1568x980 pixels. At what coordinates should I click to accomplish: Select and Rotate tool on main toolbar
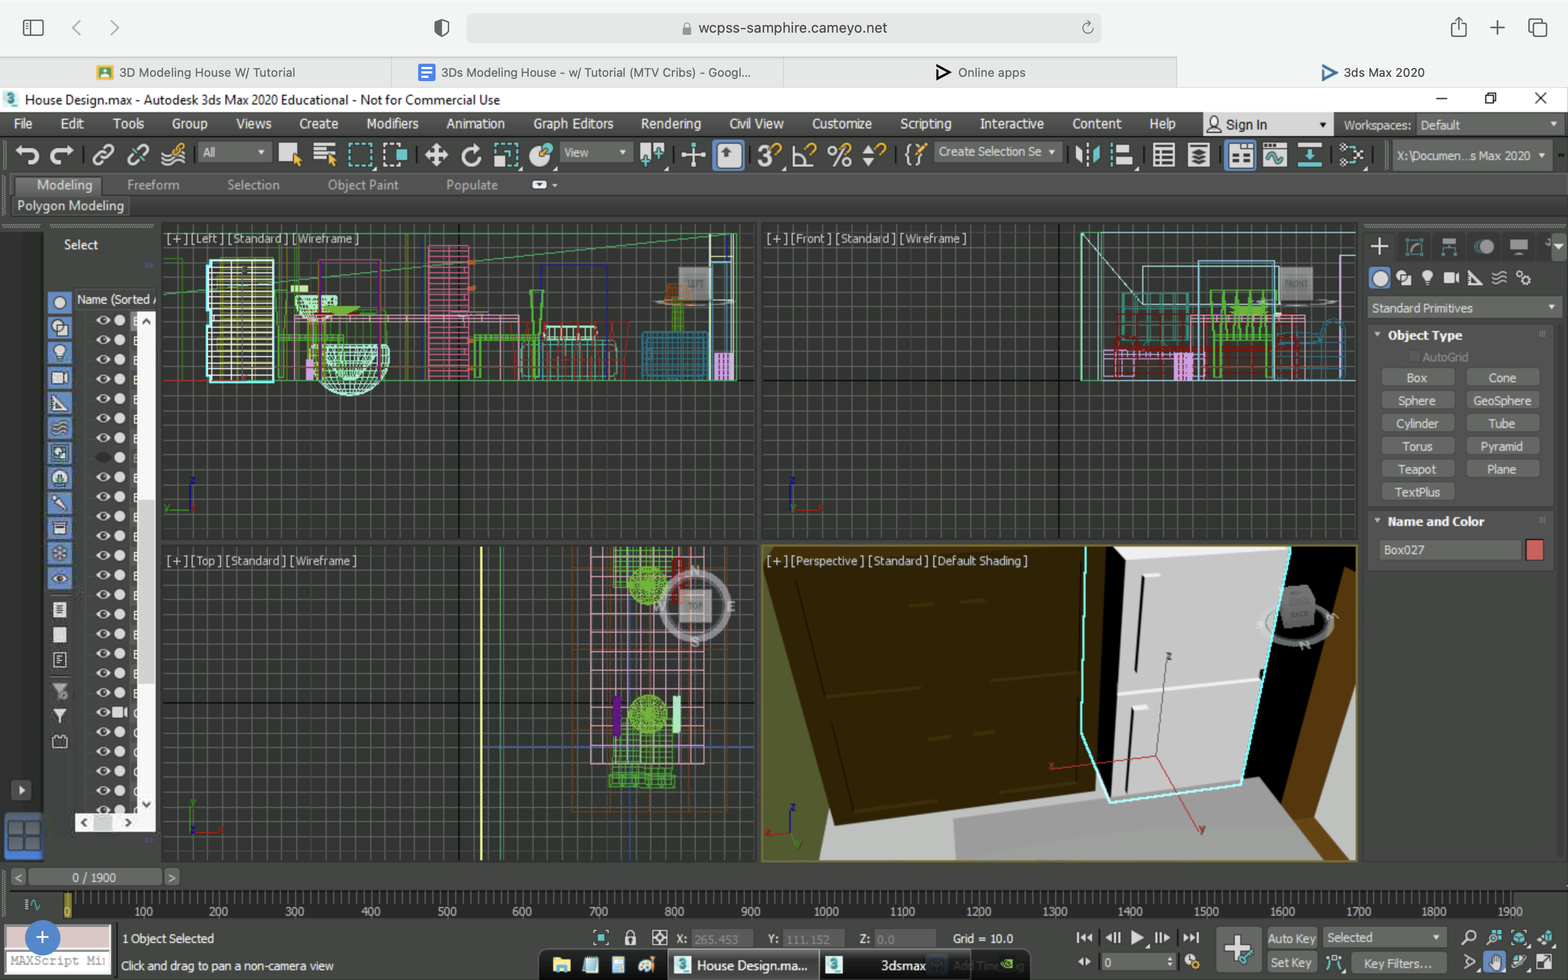(x=471, y=155)
